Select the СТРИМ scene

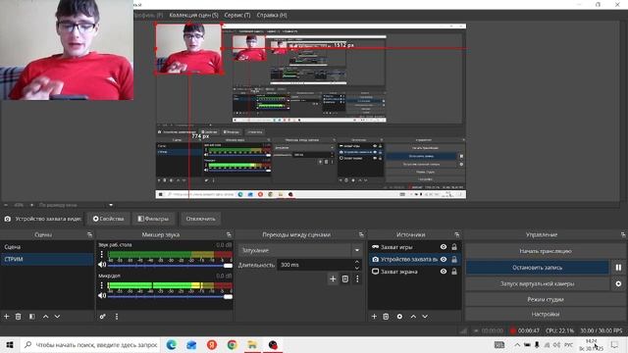pos(47,259)
